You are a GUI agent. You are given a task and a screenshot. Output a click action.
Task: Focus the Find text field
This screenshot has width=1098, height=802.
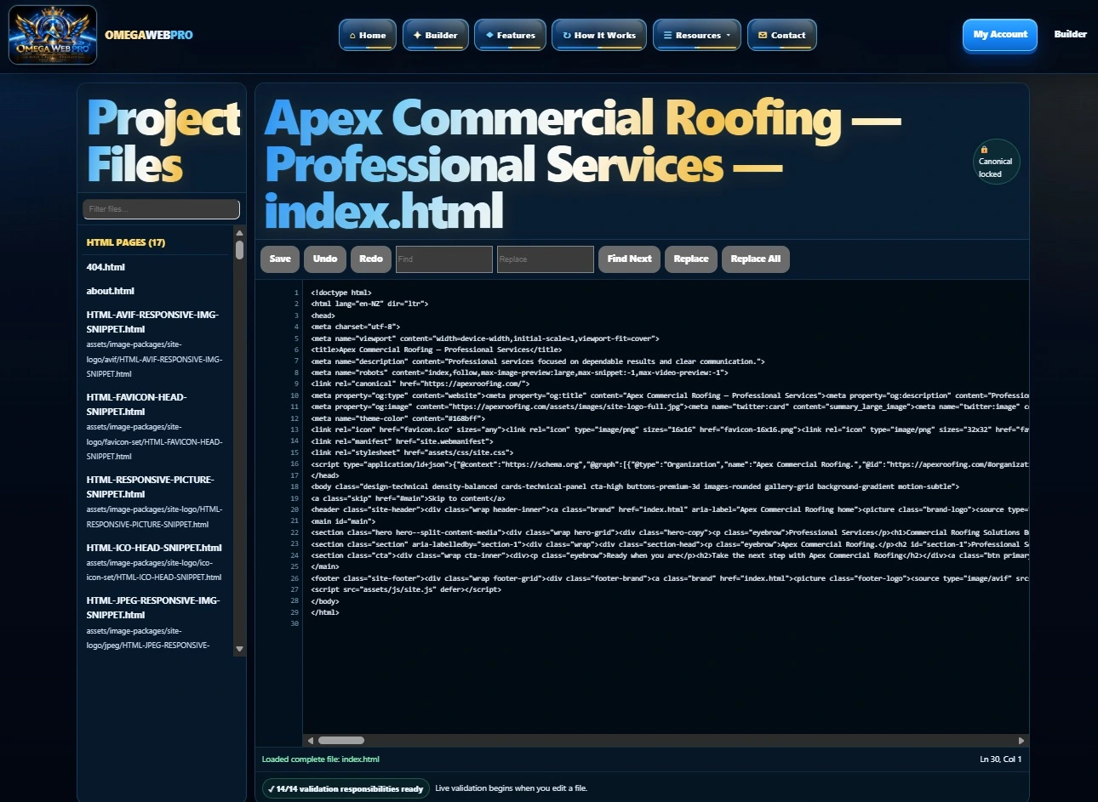coord(444,259)
